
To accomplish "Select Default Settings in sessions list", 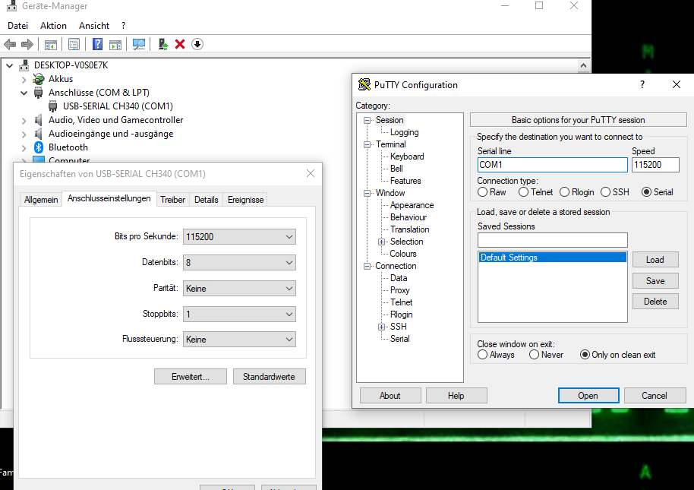I will (552, 258).
